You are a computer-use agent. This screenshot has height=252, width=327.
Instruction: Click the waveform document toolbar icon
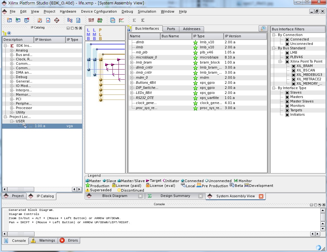pyautogui.click(x=112, y=20)
